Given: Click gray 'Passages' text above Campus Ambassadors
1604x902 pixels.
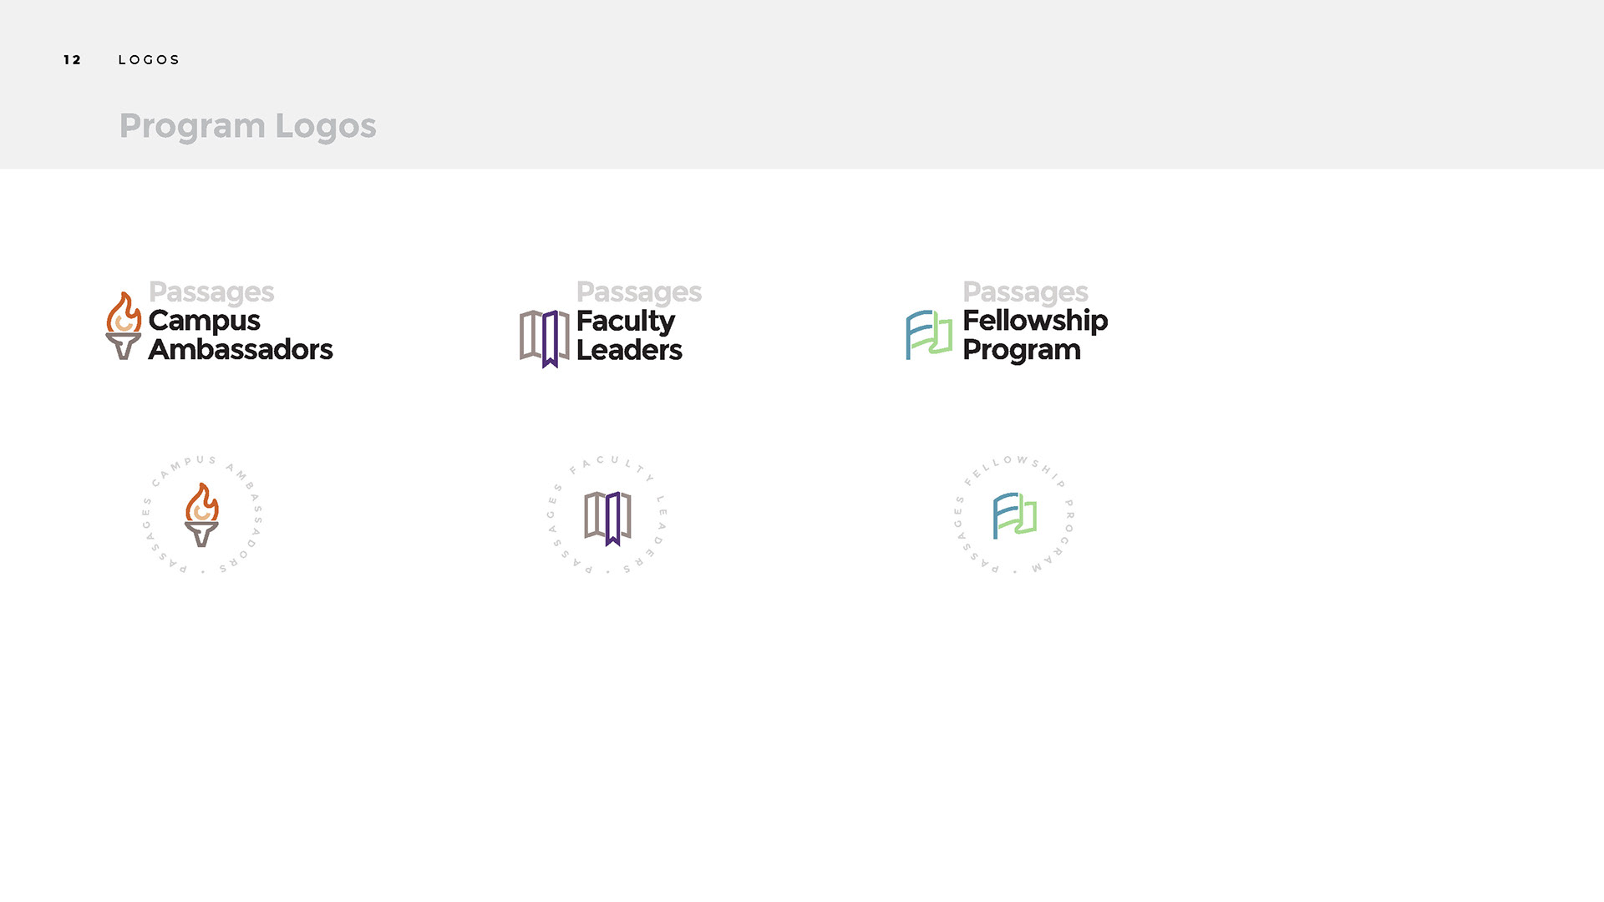Looking at the screenshot, I should tap(211, 292).
